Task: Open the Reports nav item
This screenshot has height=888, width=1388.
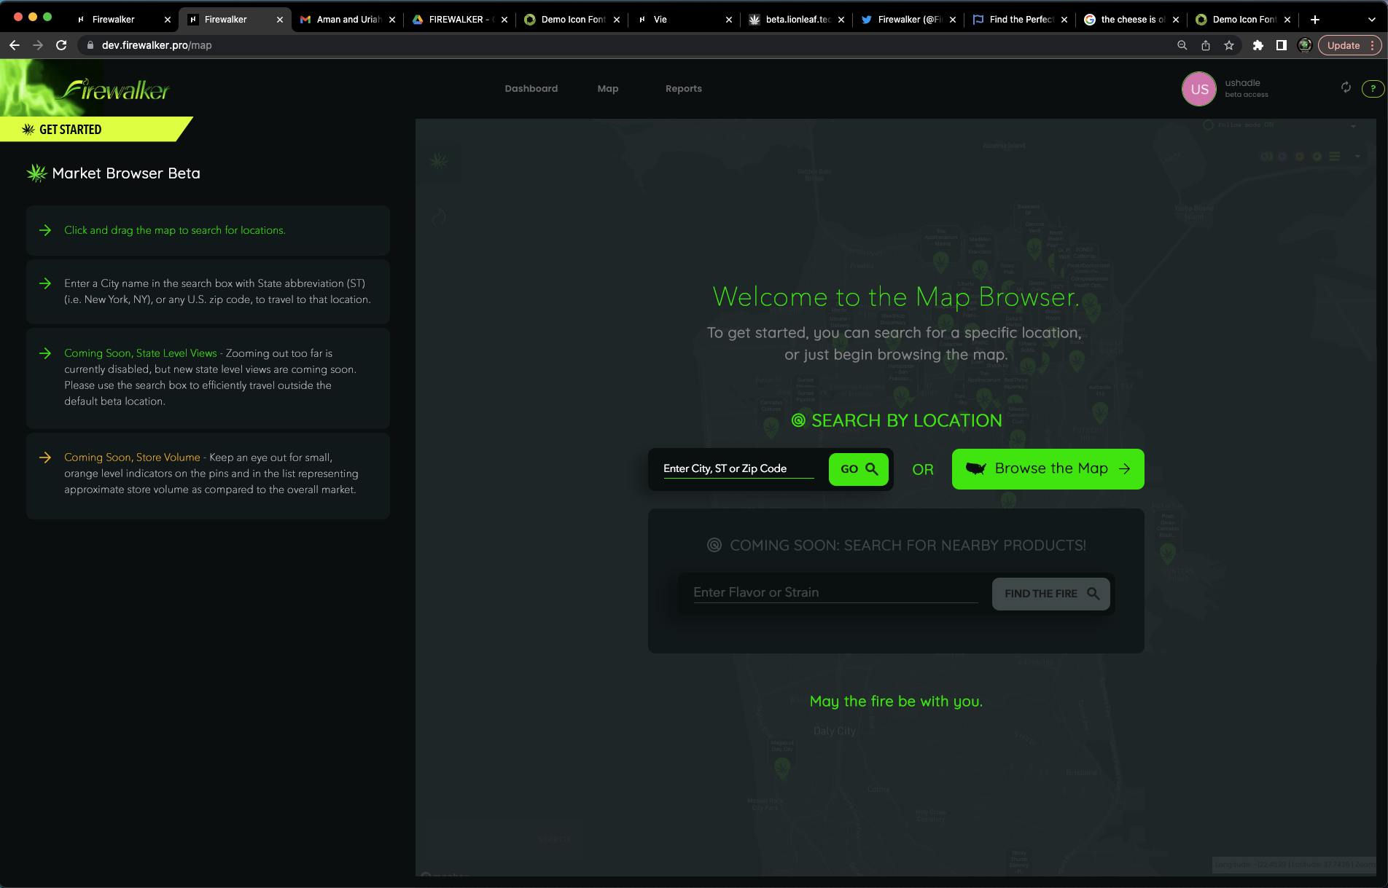Action: click(684, 88)
